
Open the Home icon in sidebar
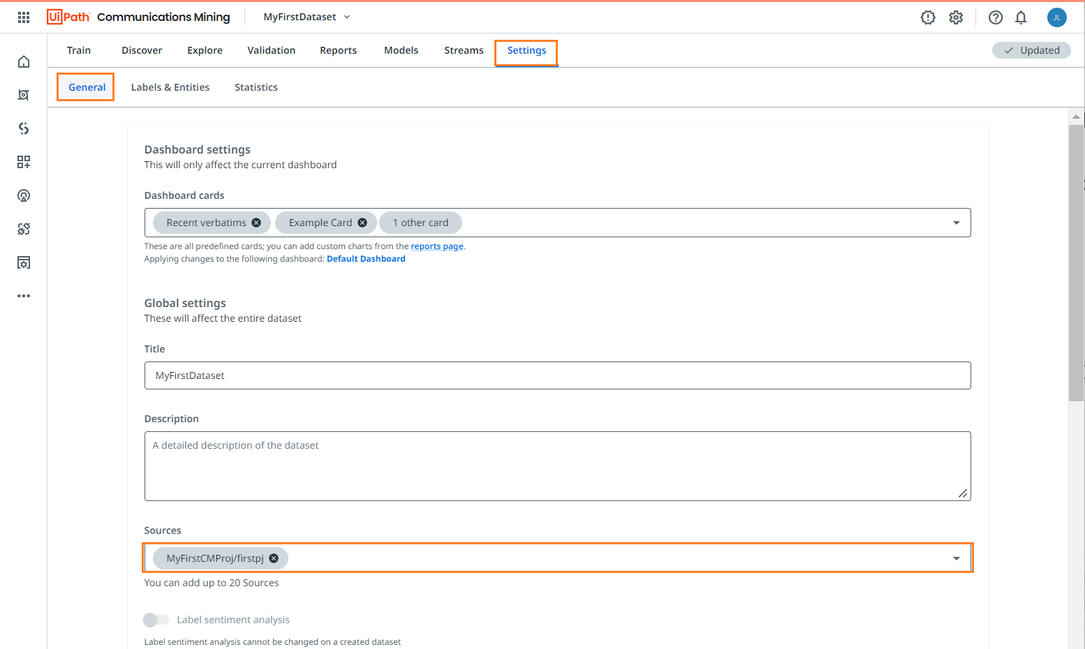(x=24, y=61)
